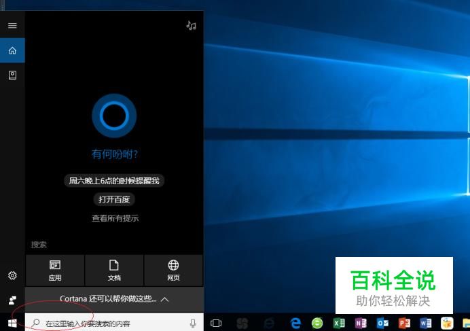Select the Cortana Home icon
The height and width of the screenshot is (331, 470).
pyautogui.click(x=12, y=50)
